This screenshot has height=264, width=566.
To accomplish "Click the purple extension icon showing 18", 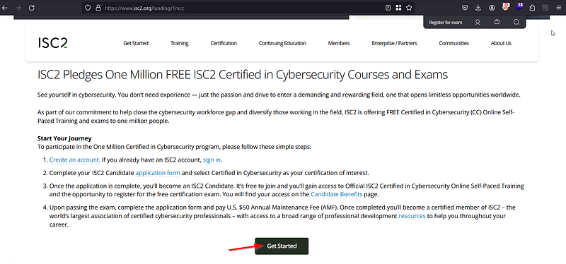I will click(519, 7).
